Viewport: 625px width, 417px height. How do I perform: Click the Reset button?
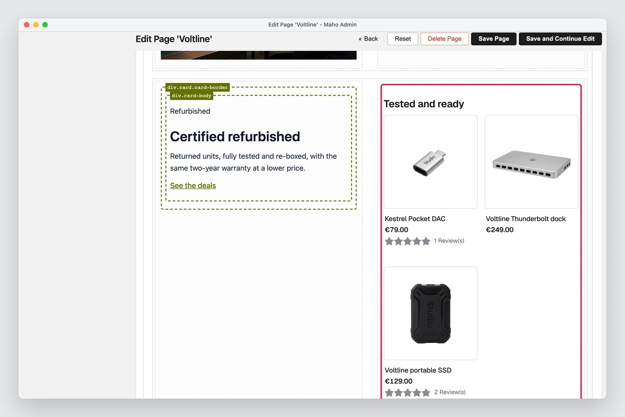403,39
